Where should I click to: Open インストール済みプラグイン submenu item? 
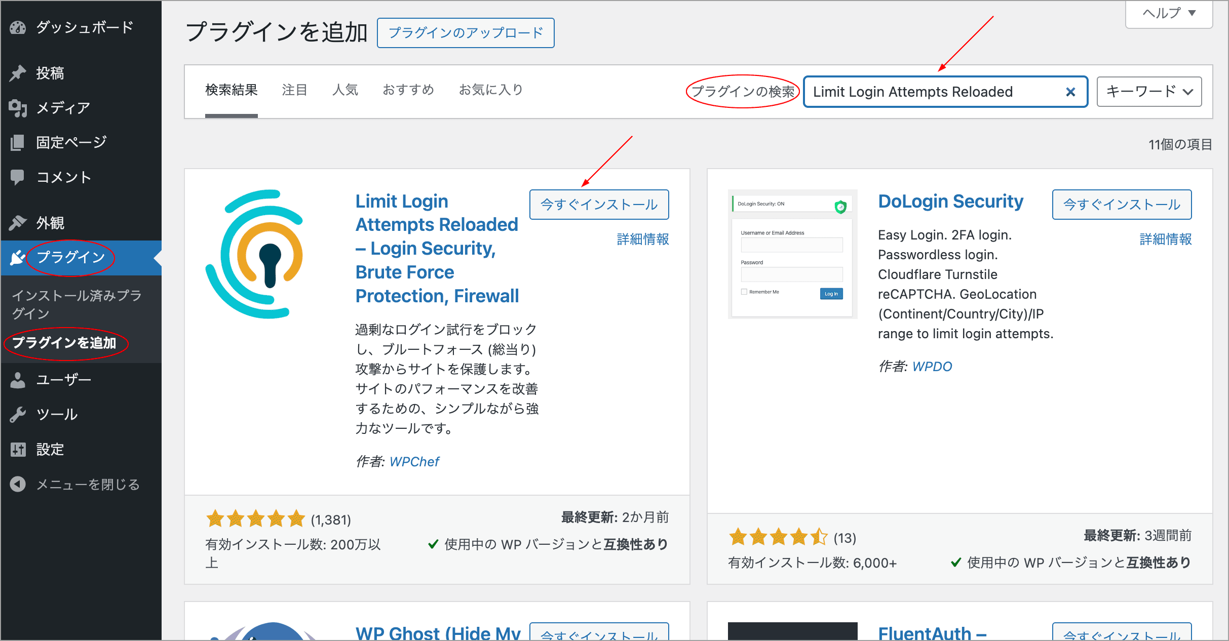tap(76, 304)
